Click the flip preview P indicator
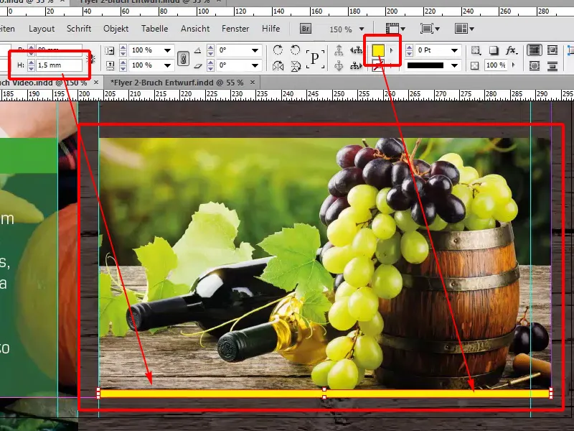 315,59
